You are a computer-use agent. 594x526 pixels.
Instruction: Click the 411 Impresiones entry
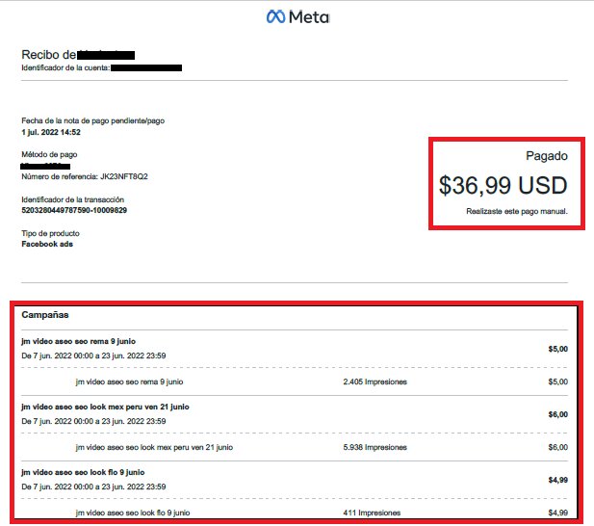click(372, 513)
